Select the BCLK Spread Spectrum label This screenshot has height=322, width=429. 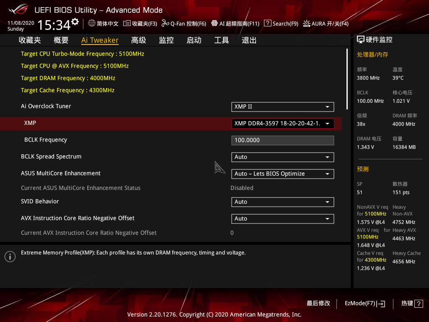coord(51,157)
